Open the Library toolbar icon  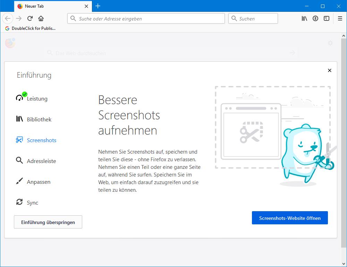point(304,18)
